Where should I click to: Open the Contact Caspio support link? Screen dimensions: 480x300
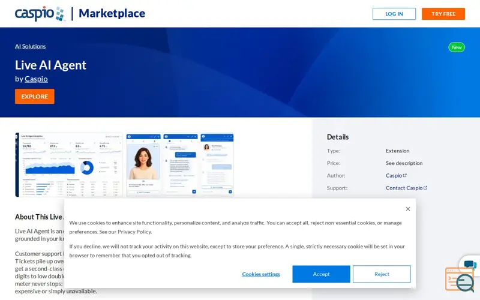click(x=404, y=188)
